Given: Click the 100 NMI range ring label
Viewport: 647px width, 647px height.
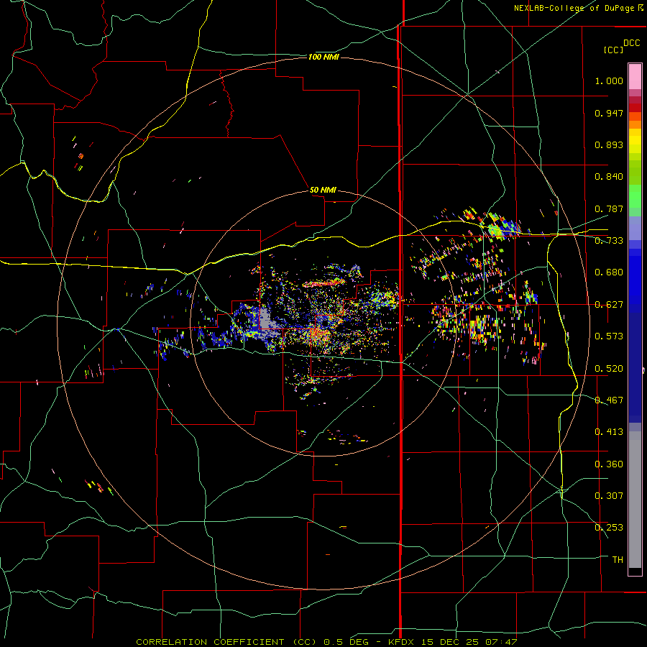Looking at the screenshot, I should [x=324, y=57].
